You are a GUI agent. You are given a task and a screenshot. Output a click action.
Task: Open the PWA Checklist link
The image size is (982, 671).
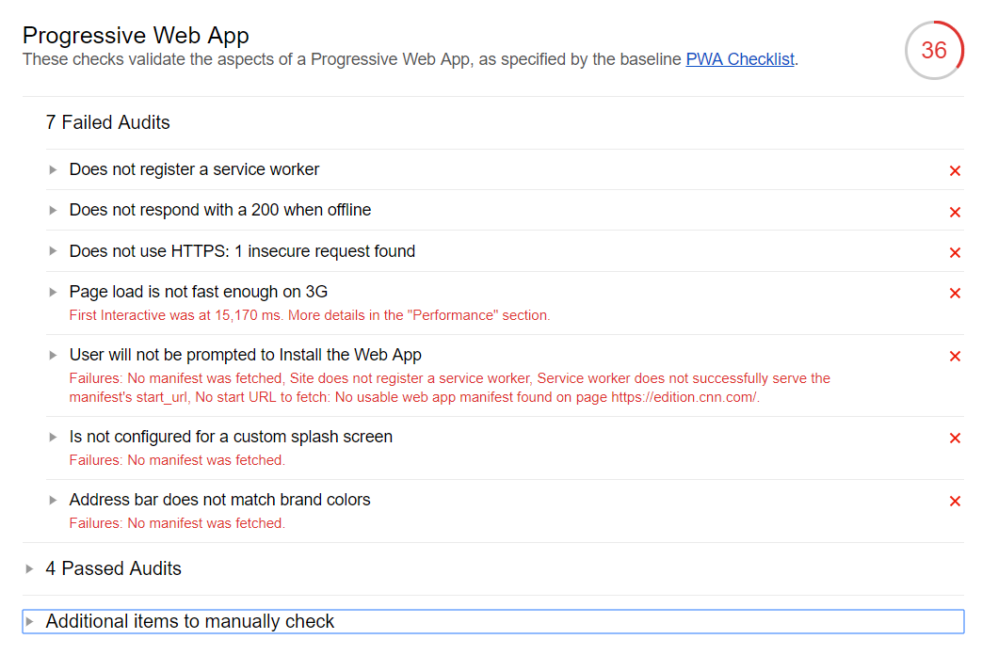(x=740, y=59)
